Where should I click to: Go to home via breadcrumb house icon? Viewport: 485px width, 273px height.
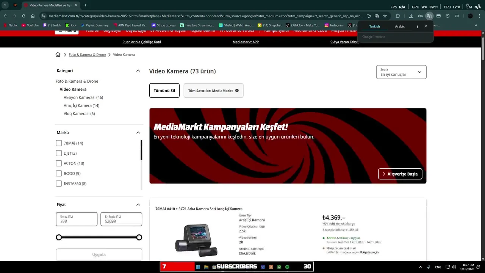(x=58, y=55)
